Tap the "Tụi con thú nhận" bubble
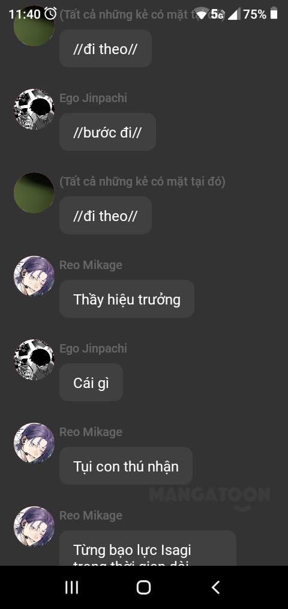This screenshot has height=609, width=288. click(x=126, y=465)
